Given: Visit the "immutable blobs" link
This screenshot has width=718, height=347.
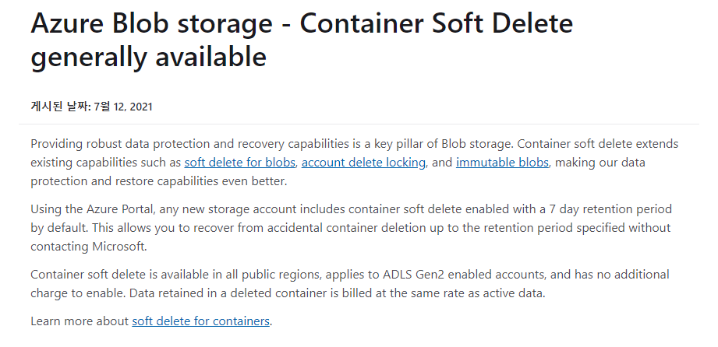Looking at the screenshot, I should (x=502, y=163).
